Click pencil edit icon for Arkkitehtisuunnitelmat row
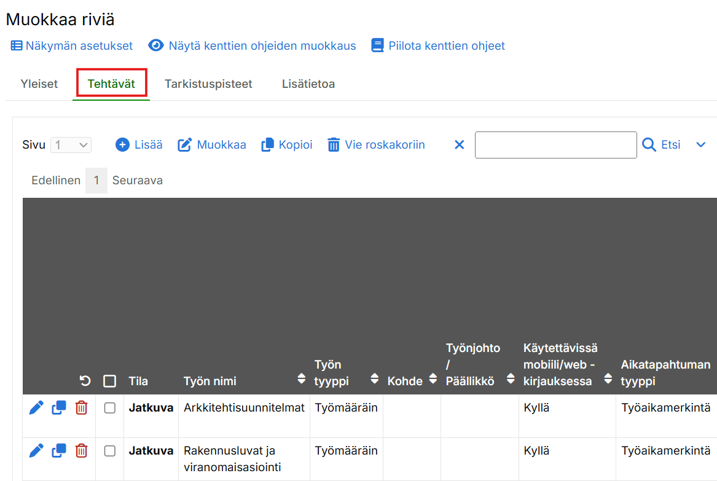The image size is (717, 481). coord(36,408)
